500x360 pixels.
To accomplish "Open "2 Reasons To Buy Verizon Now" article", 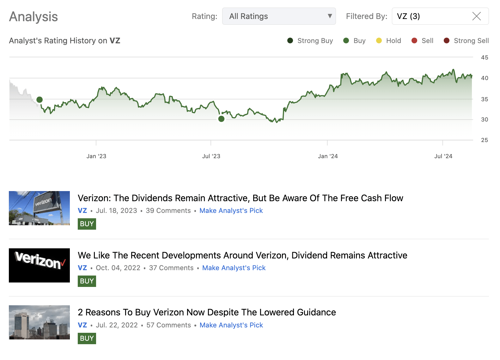I will click(207, 312).
